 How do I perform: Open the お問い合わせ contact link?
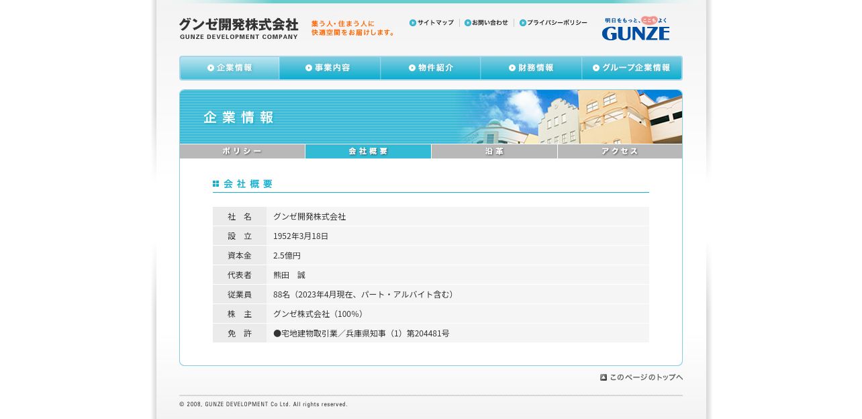coord(487,23)
